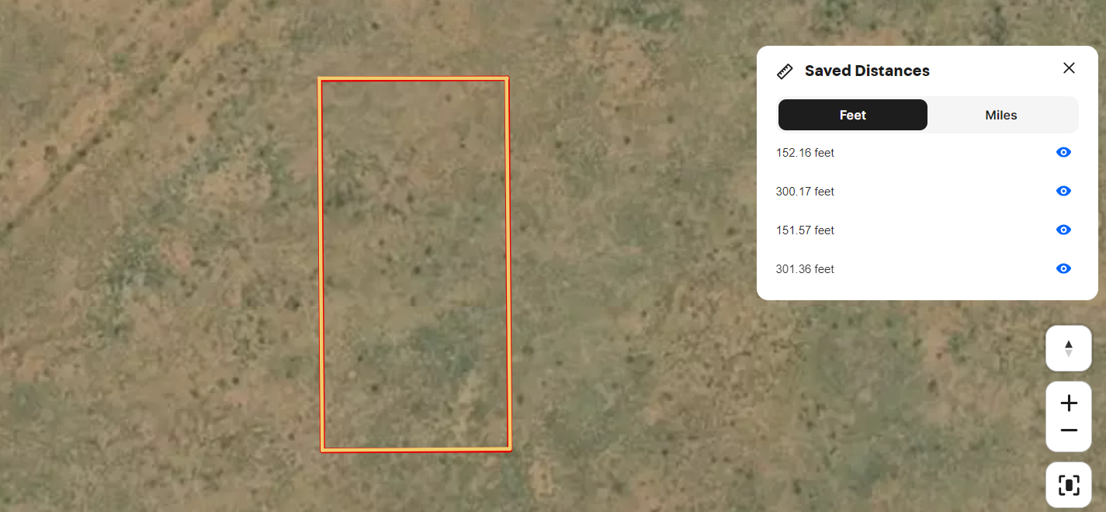Click the top edge of parcel outline
The width and height of the screenshot is (1106, 512).
[414, 78]
